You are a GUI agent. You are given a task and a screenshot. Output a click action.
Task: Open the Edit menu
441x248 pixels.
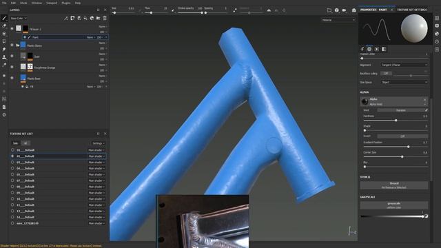click(13, 3)
